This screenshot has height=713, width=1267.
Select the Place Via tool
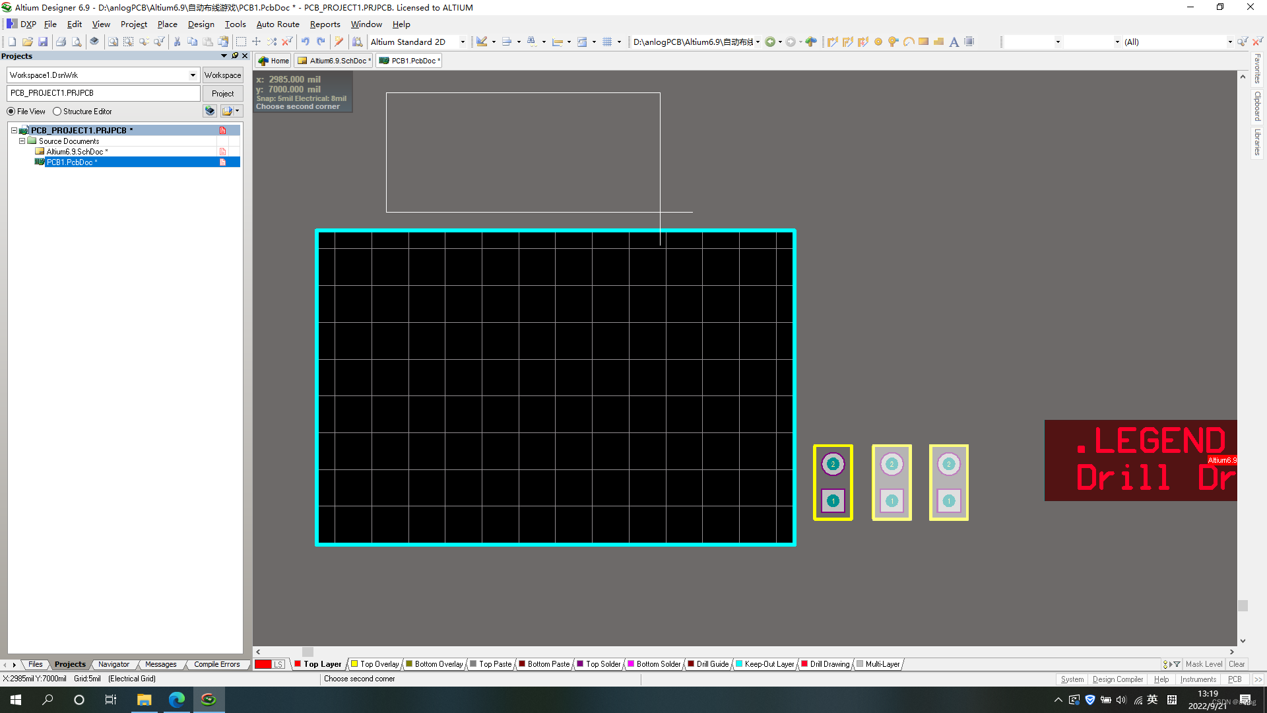tap(893, 42)
